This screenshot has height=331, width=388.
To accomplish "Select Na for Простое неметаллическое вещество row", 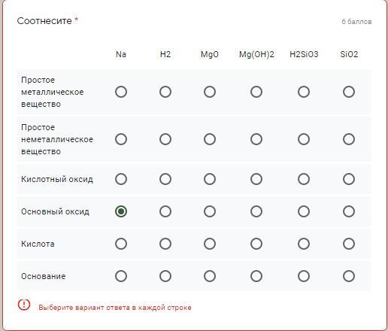I will point(121,139).
